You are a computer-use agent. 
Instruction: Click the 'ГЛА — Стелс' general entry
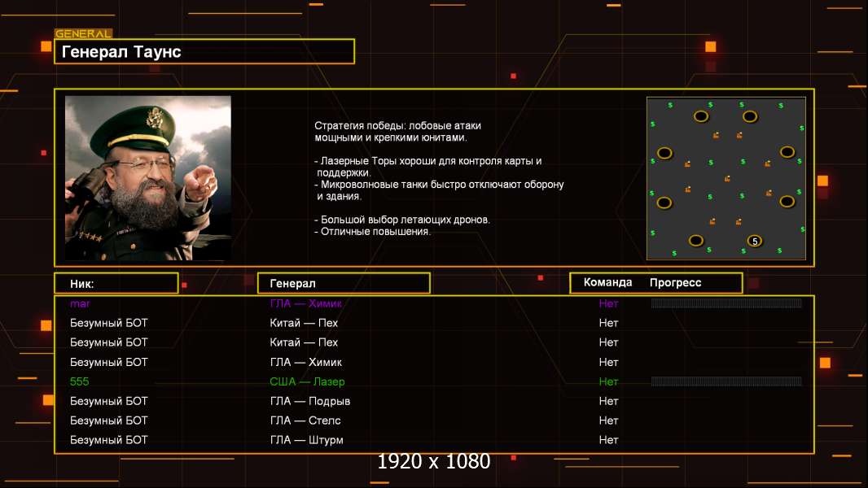click(x=305, y=420)
